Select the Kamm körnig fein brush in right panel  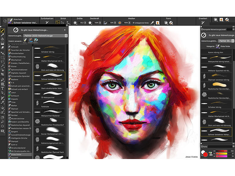tap(216, 52)
